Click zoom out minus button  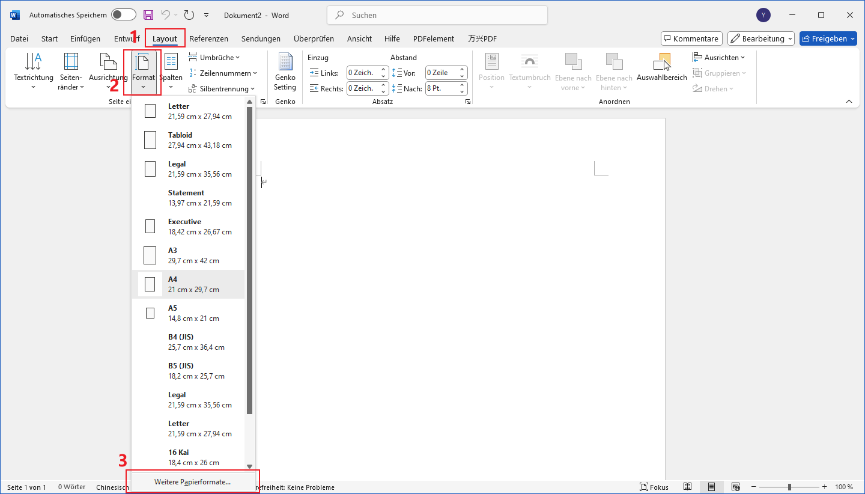(753, 487)
